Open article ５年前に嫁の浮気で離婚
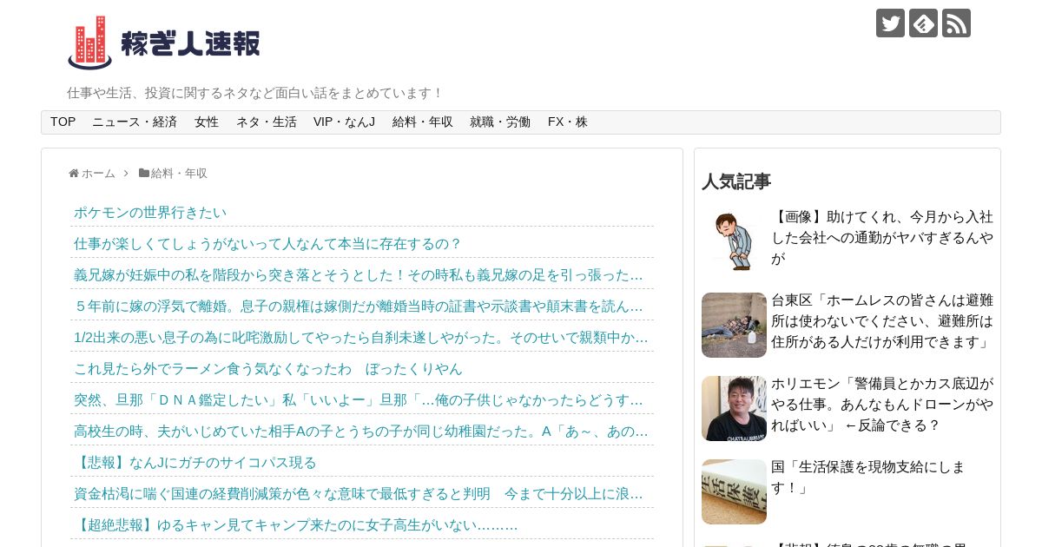Screen dimensions: 1042x547 point(359,306)
